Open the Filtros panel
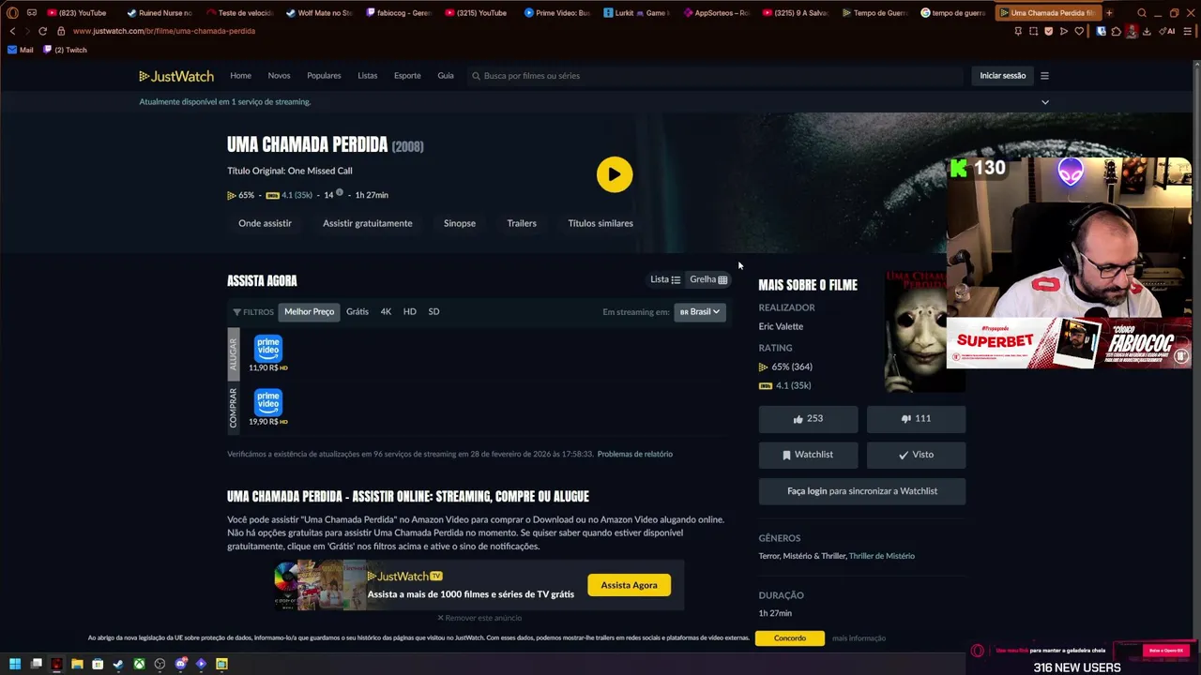The height and width of the screenshot is (675, 1201). pyautogui.click(x=253, y=312)
